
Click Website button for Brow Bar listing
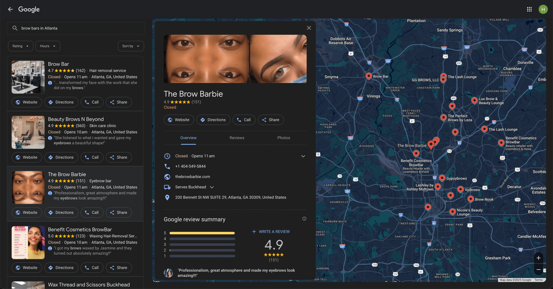pos(27,102)
